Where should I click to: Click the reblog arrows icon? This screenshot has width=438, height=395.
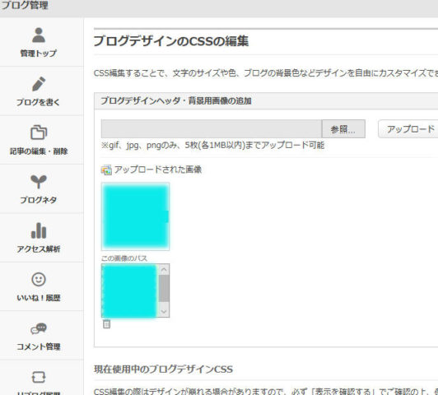(x=39, y=378)
